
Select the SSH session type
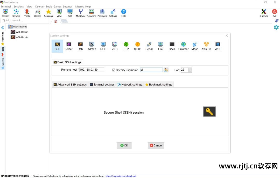(57, 46)
